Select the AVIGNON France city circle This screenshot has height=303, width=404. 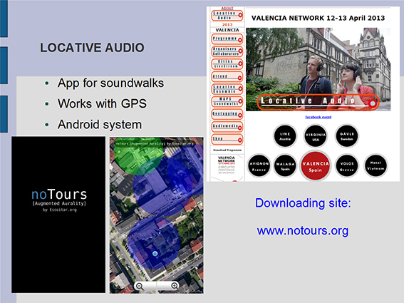(259, 166)
